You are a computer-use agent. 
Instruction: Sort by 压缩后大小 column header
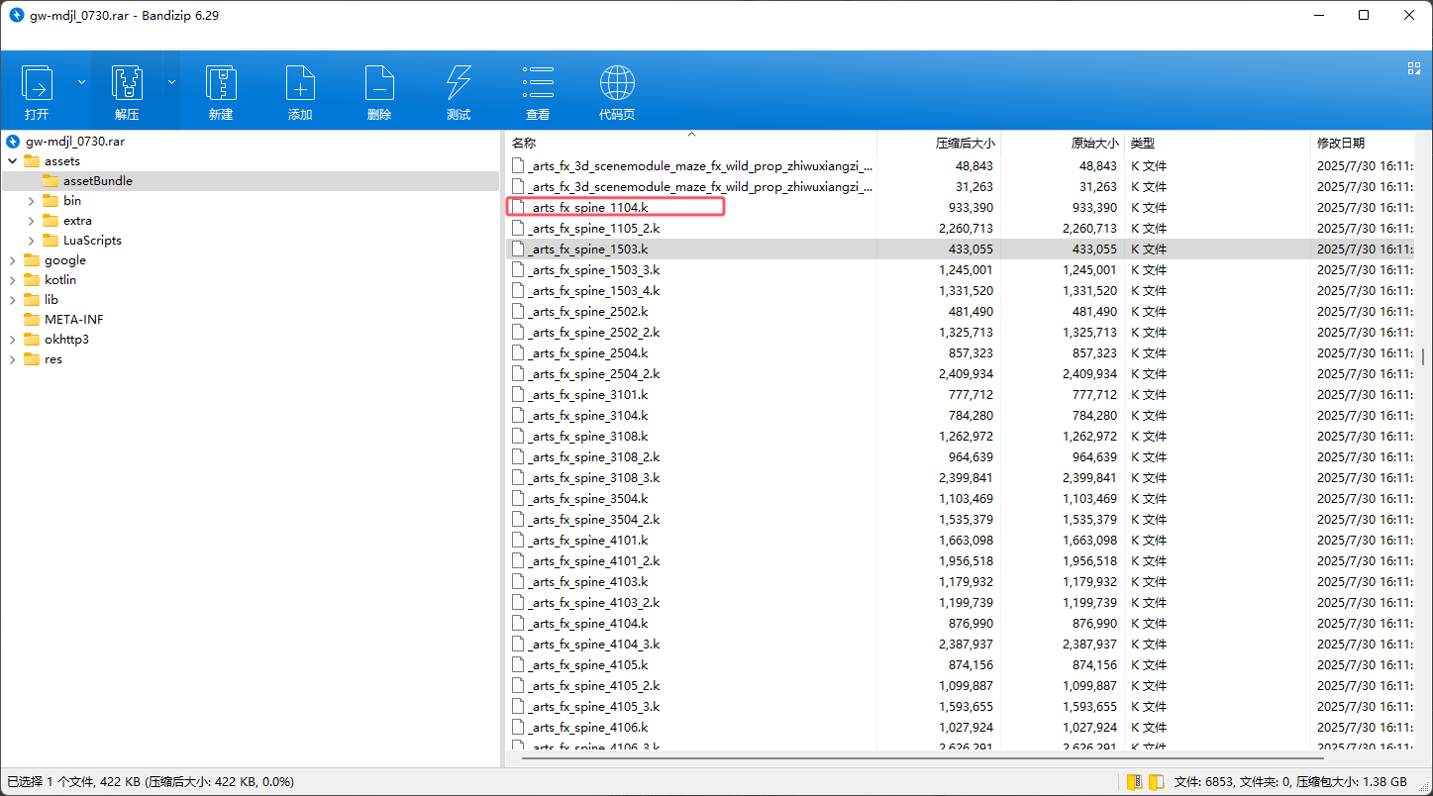938,144
